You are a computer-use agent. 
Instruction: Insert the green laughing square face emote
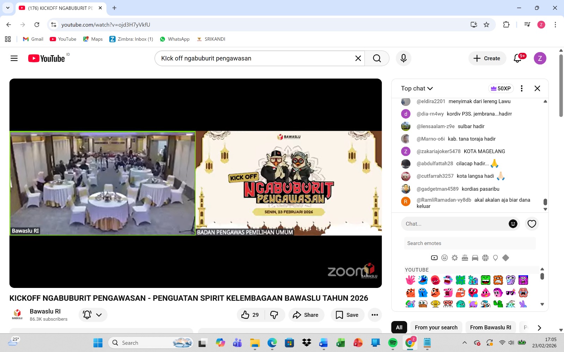click(485, 280)
